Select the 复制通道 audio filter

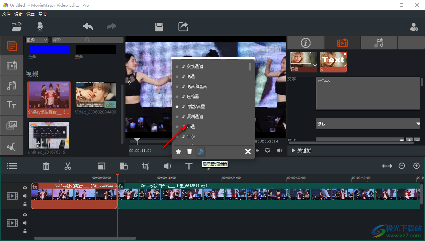195,116
